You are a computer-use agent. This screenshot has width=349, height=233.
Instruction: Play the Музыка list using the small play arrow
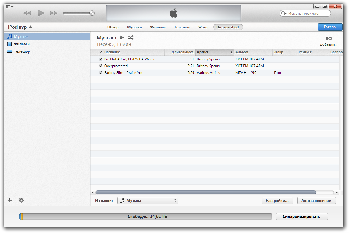pyautogui.click(x=122, y=37)
